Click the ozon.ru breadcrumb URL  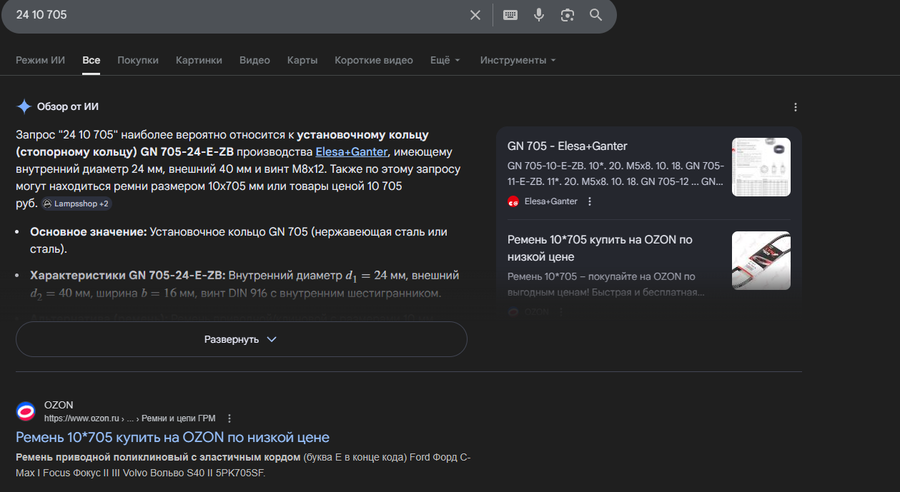[x=129, y=418]
